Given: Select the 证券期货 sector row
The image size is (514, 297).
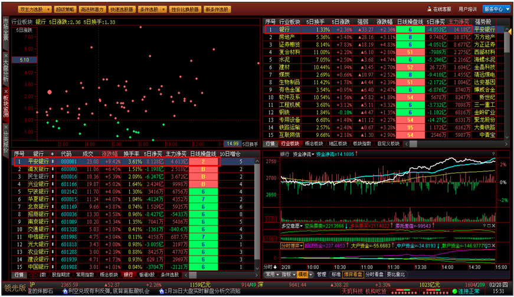Looking at the screenshot, I should 384,45.
